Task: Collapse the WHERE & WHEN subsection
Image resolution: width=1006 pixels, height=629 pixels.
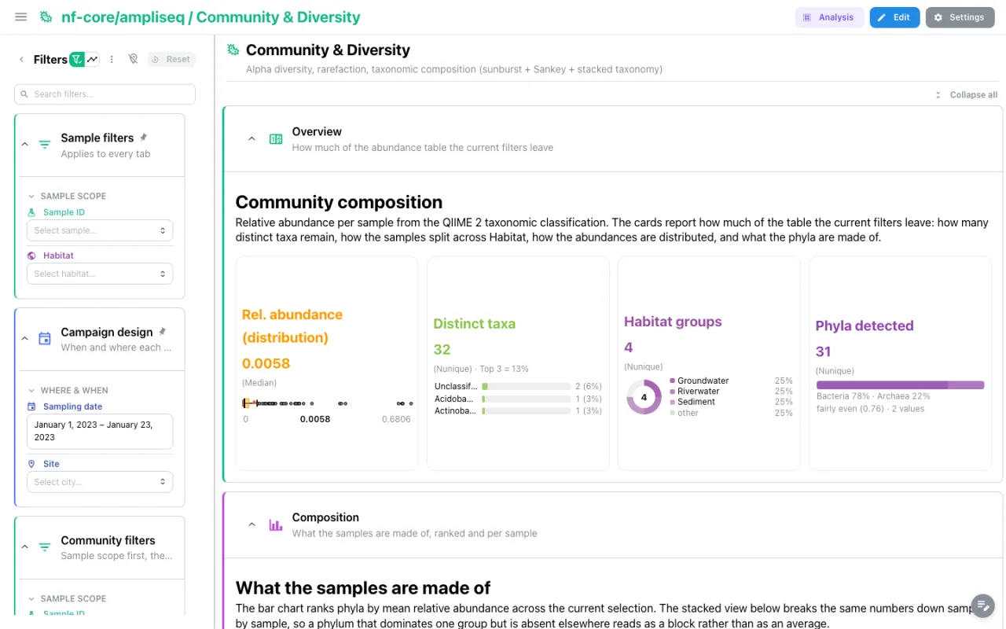Action: click(x=31, y=391)
